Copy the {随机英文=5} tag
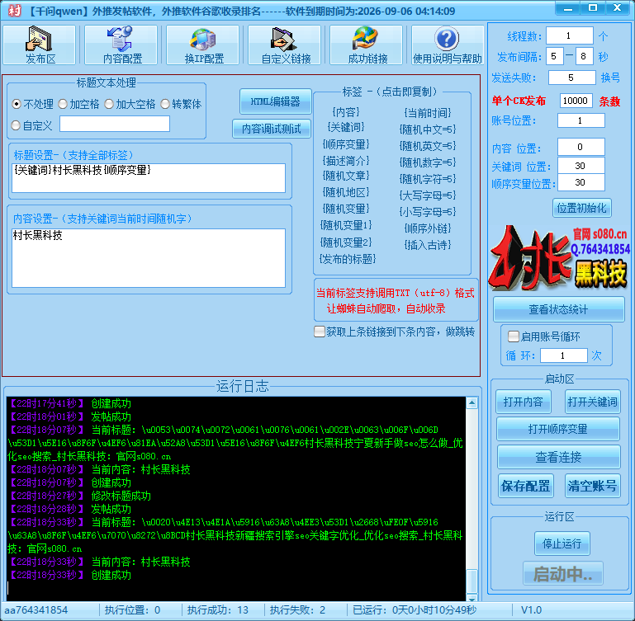The image size is (635, 621). tap(427, 146)
